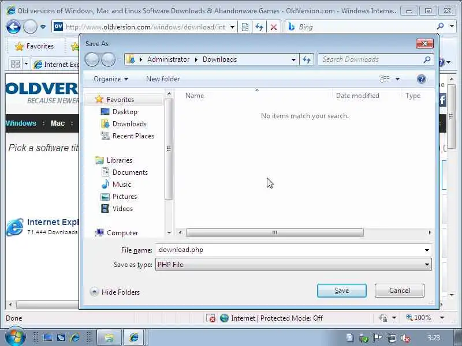Click the popup blocked icon in status bar
Viewport: 462px width, 346px height.
click(x=210, y=318)
